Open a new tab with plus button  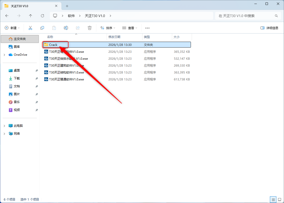(67, 6)
